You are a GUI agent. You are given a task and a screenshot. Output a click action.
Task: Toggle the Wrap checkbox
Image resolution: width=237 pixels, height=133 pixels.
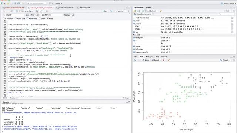48,18
